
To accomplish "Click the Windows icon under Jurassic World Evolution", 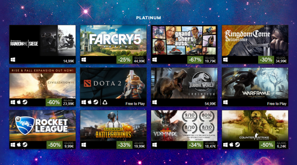I will pyautogui.click(x=155, y=102).
